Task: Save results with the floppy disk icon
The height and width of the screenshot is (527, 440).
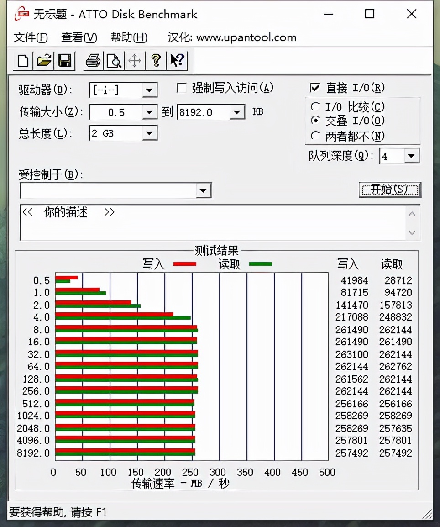Action: (65, 61)
